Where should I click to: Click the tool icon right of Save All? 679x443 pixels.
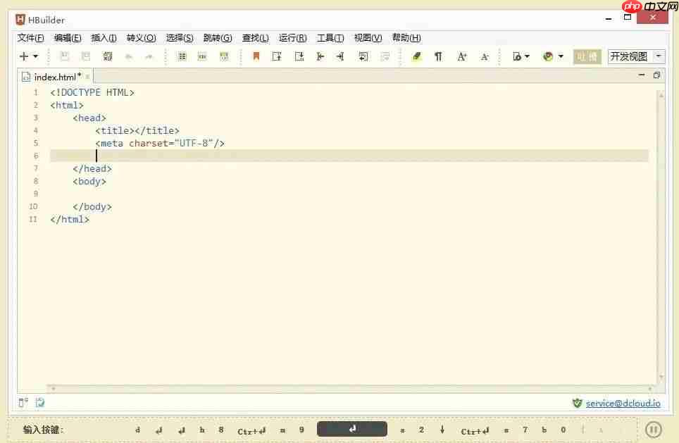click(107, 56)
